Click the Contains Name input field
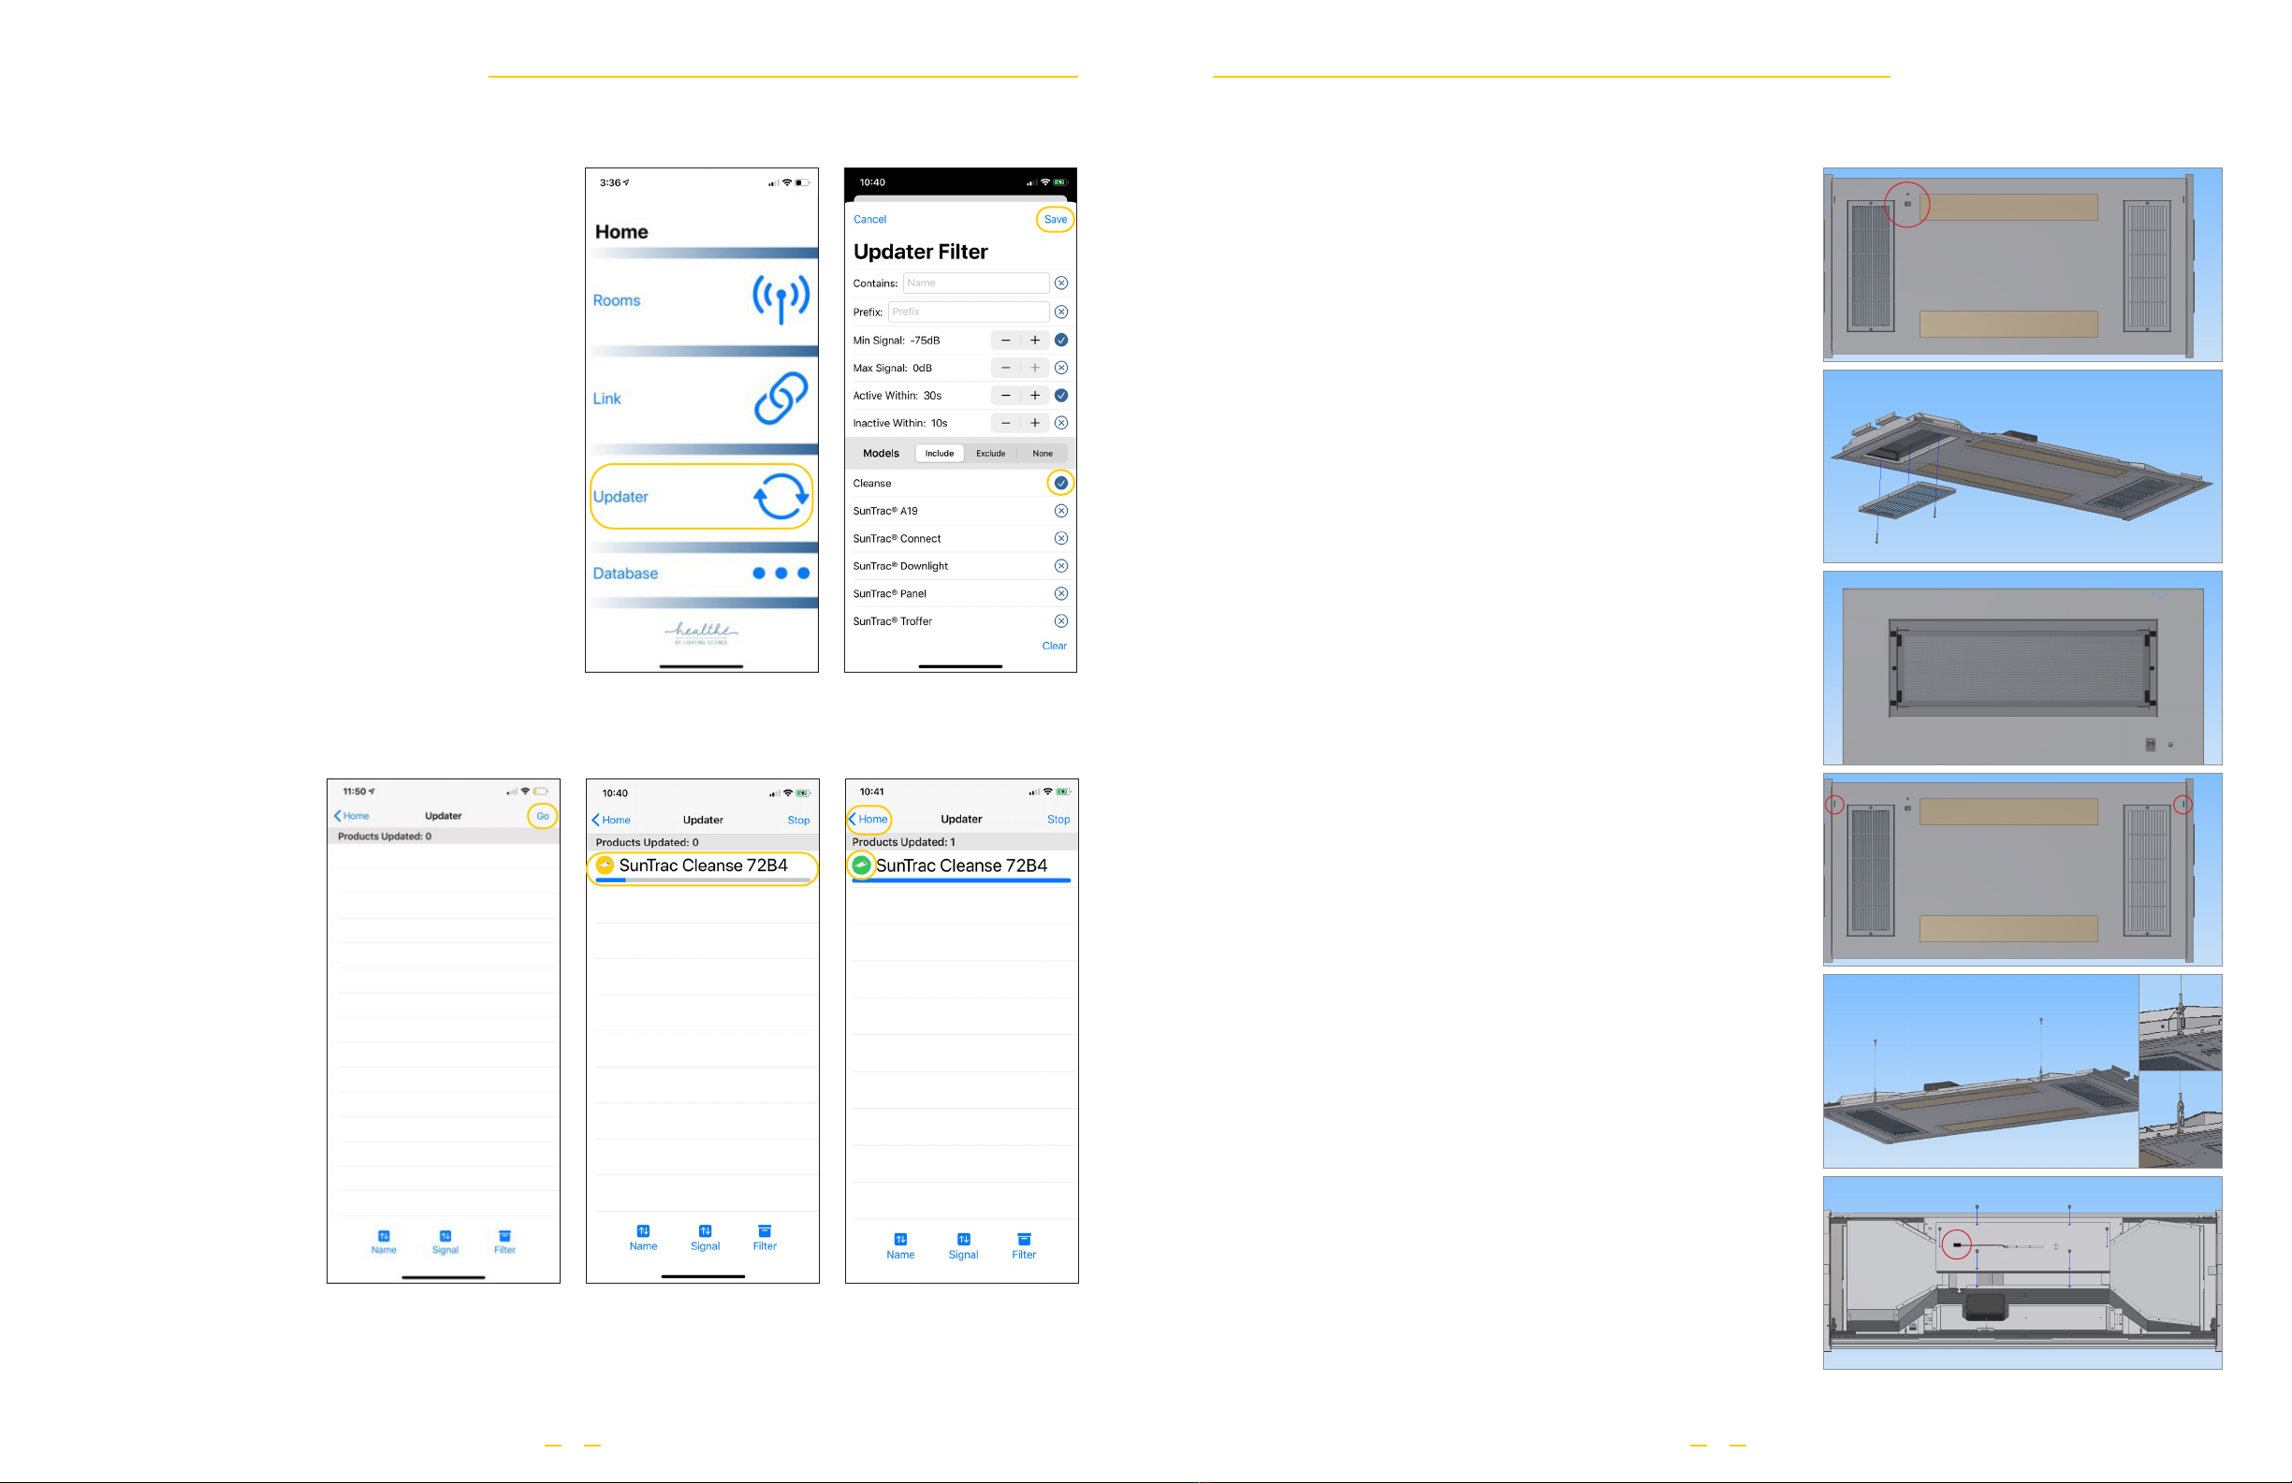This screenshot has width=2292, height=1483. [x=975, y=284]
